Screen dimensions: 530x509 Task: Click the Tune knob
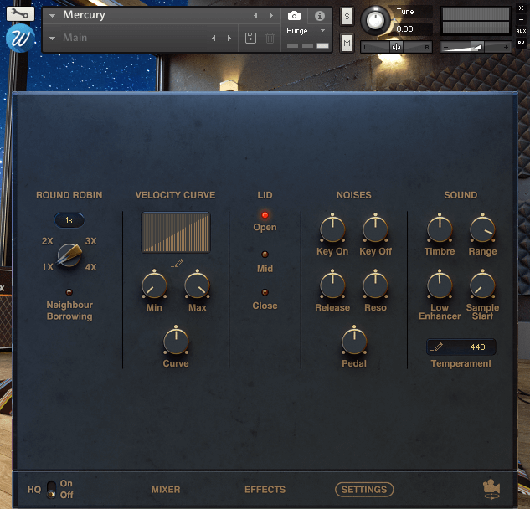tap(375, 21)
